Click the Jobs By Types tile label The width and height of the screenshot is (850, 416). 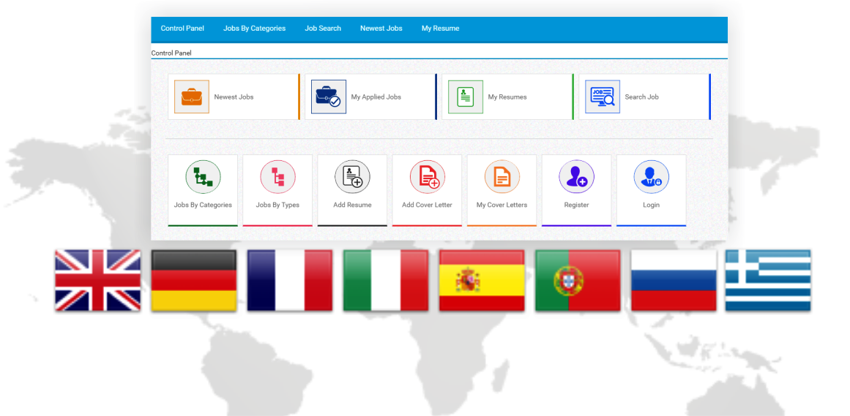point(277,205)
